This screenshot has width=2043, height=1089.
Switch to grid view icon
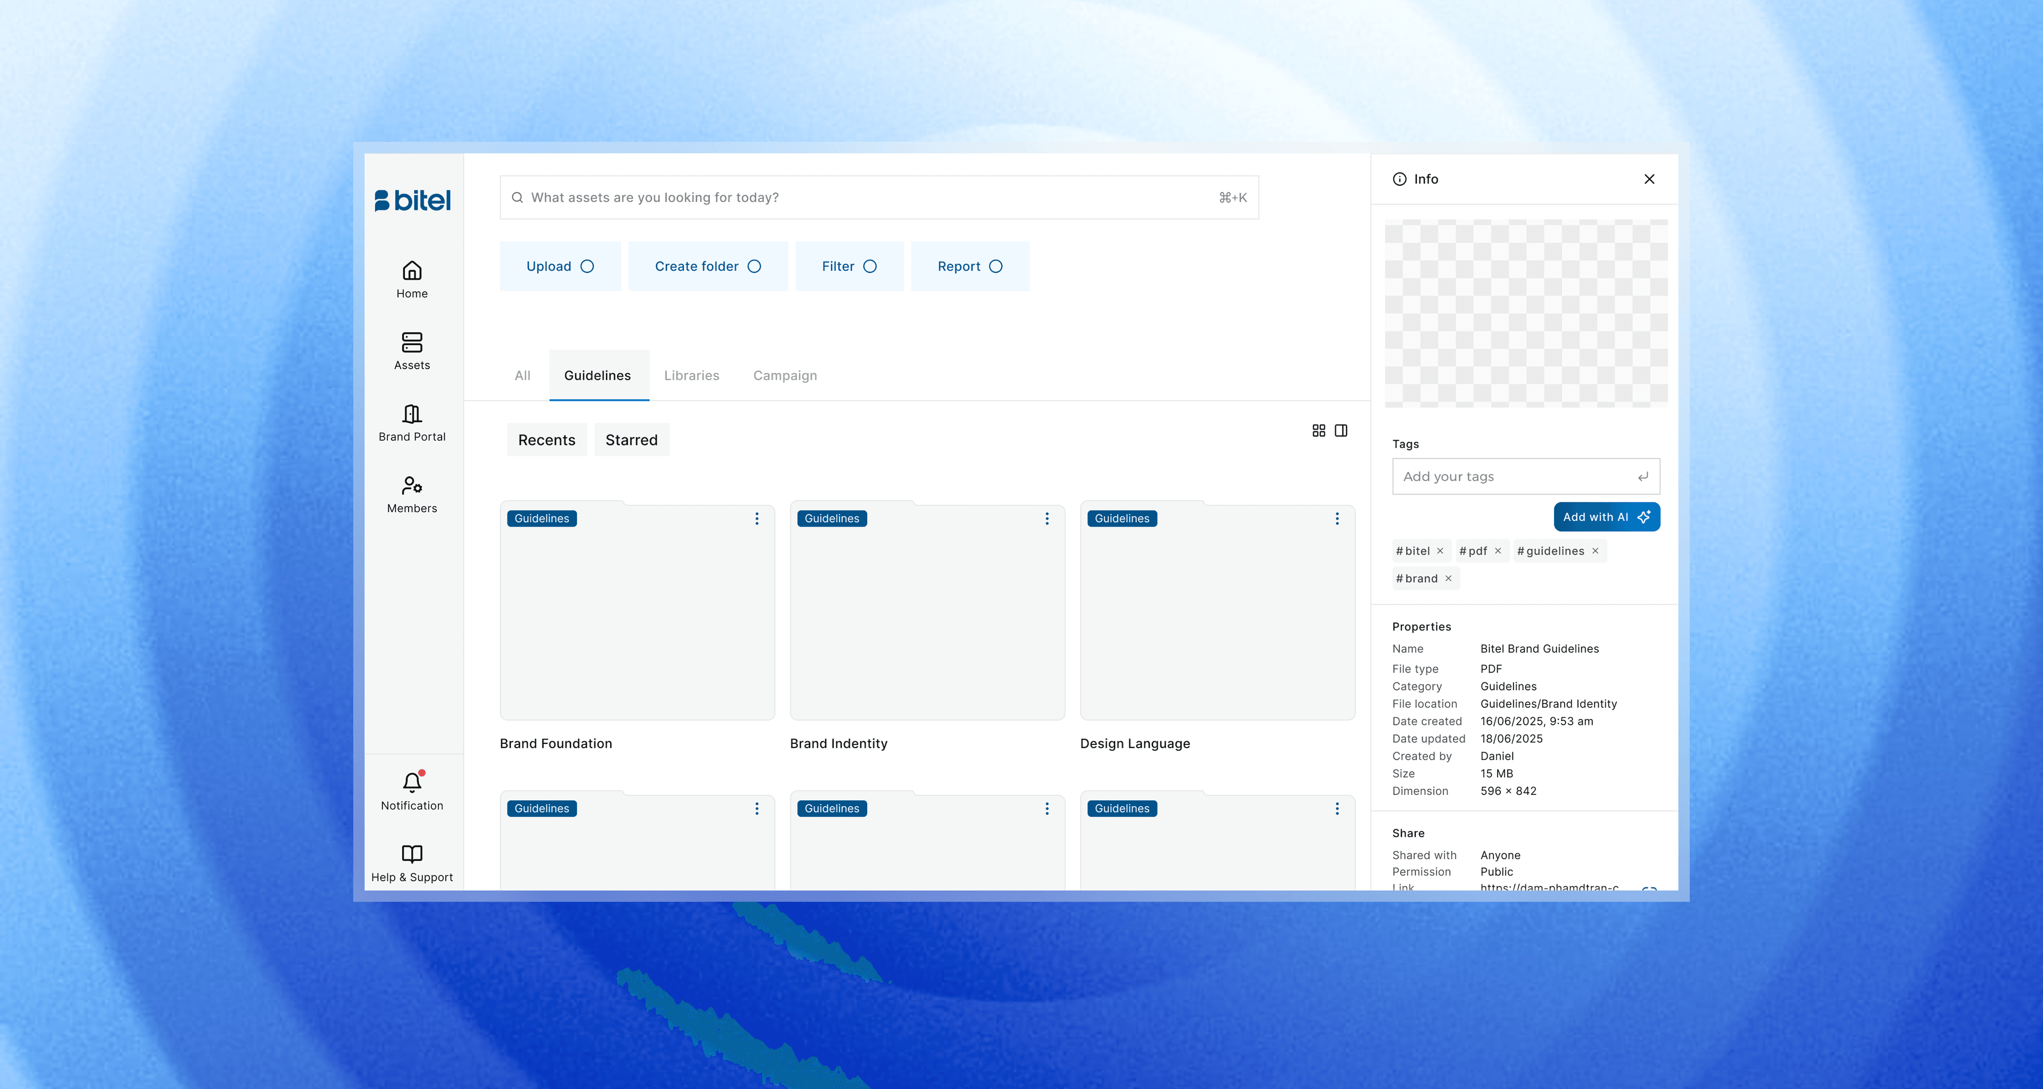1318,430
